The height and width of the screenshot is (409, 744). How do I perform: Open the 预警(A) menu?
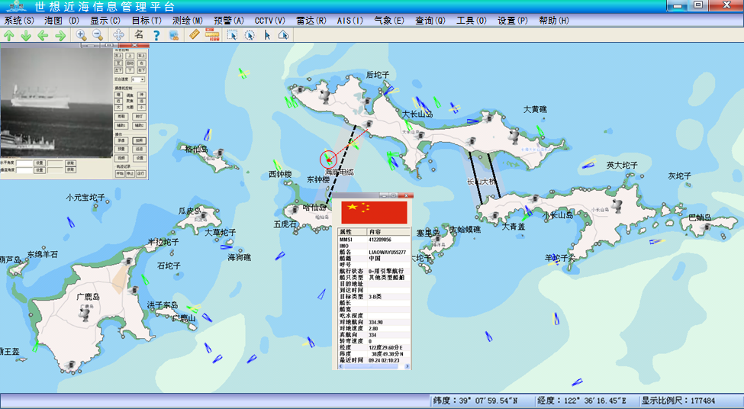[229, 21]
